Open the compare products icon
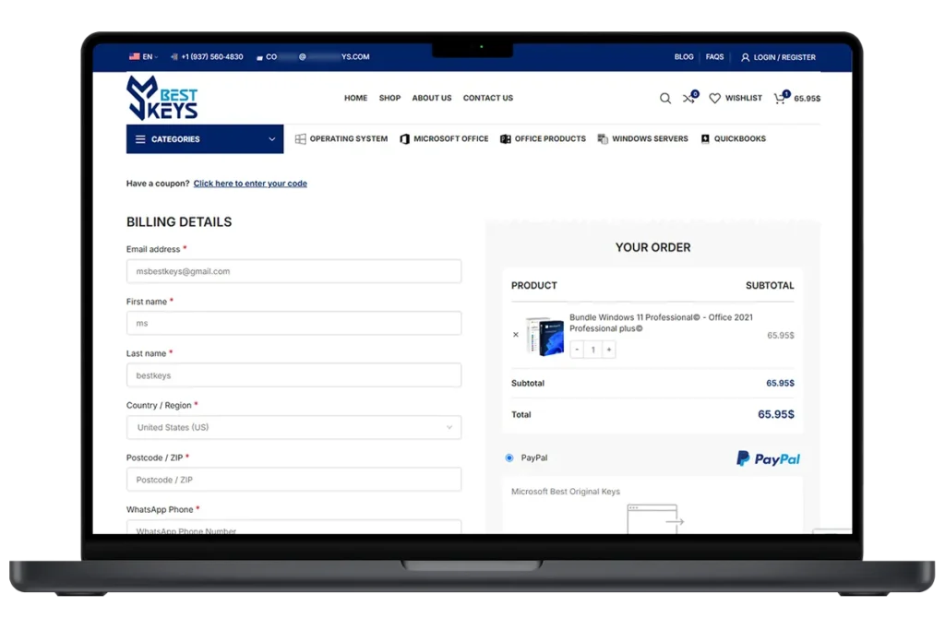The height and width of the screenshot is (630, 945). (x=688, y=99)
